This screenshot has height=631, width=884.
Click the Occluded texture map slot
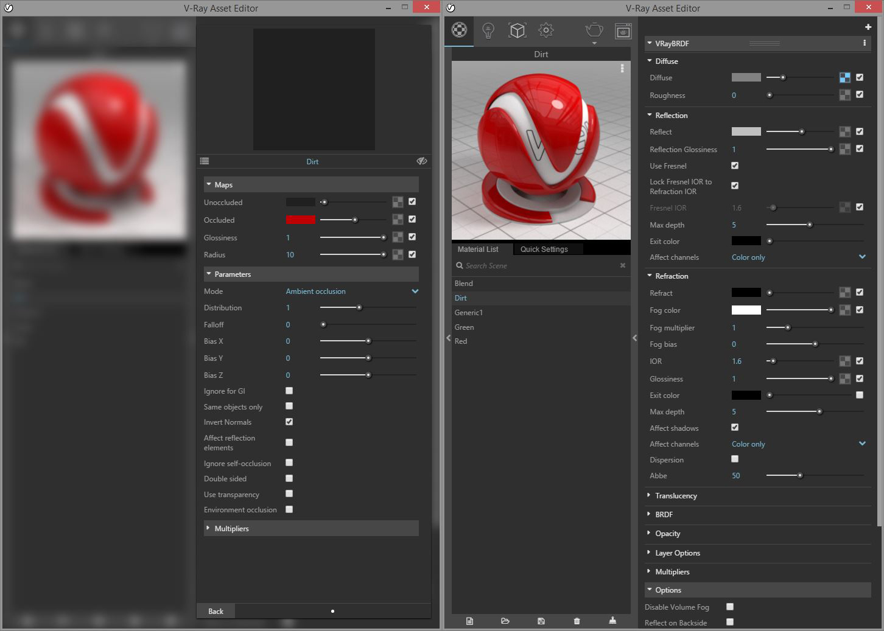click(398, 220)
